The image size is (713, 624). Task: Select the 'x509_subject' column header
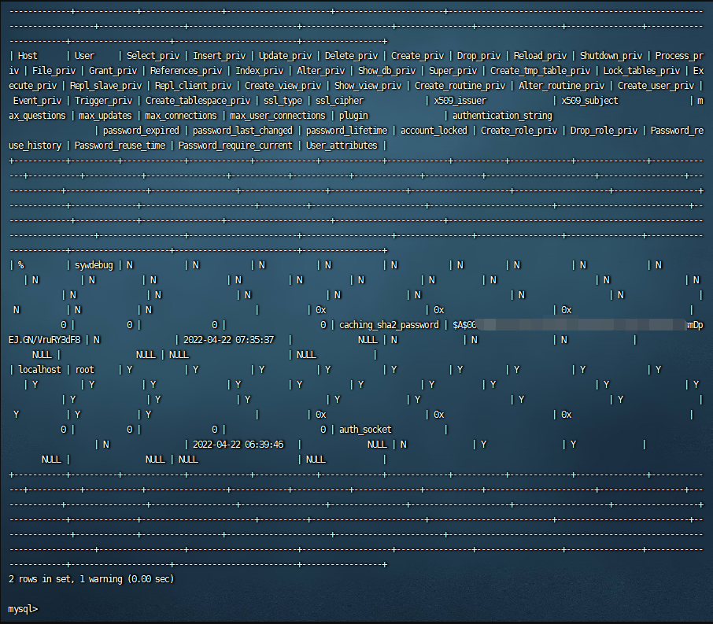tap(589, 101)
